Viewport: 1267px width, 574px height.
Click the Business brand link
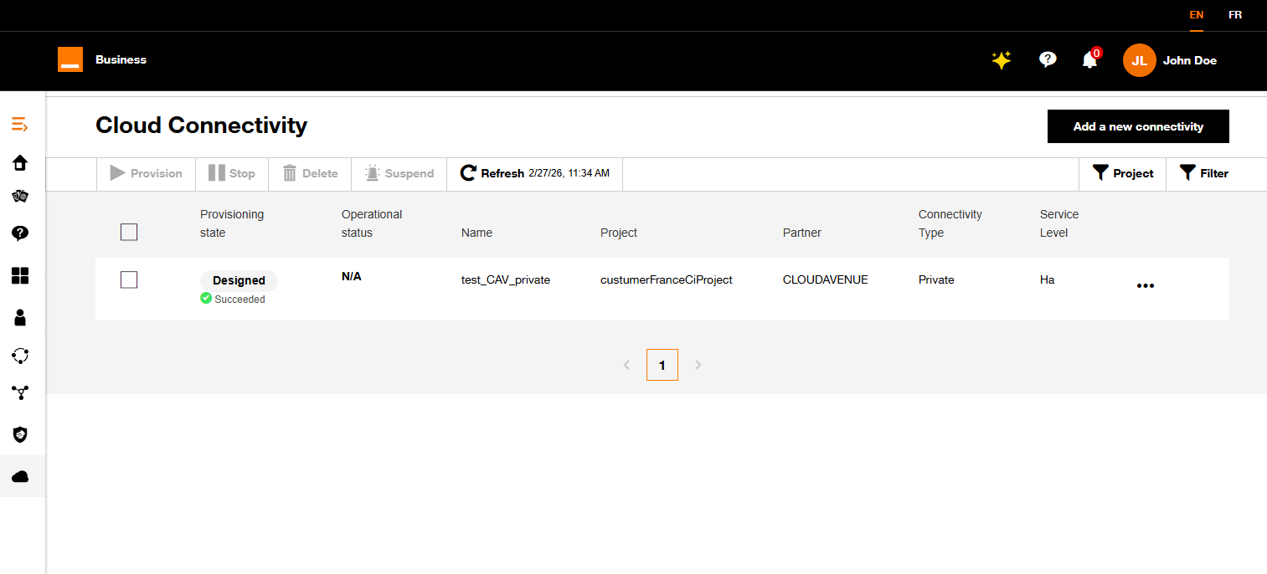coord(121,59)
